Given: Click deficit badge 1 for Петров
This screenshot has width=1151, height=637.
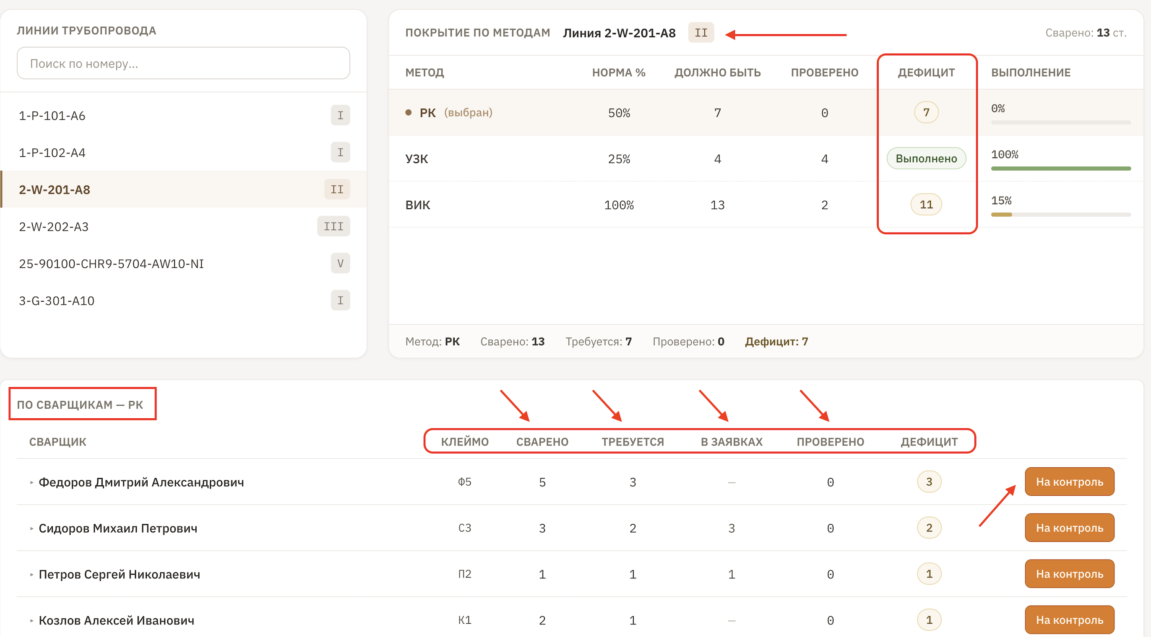Looking at the screenshot, I should coord(929,574).
